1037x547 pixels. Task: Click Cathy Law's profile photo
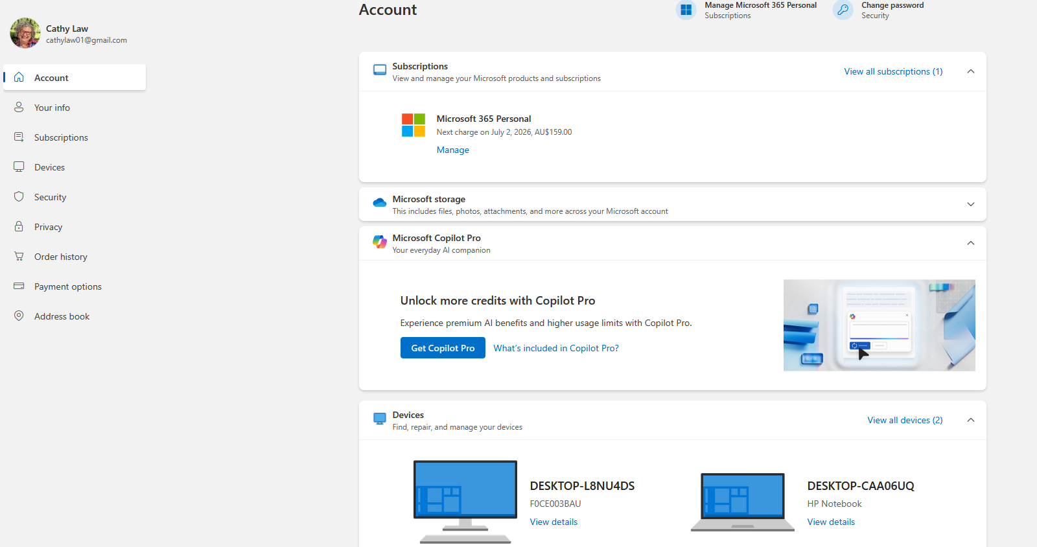click(x=25, y=33)
